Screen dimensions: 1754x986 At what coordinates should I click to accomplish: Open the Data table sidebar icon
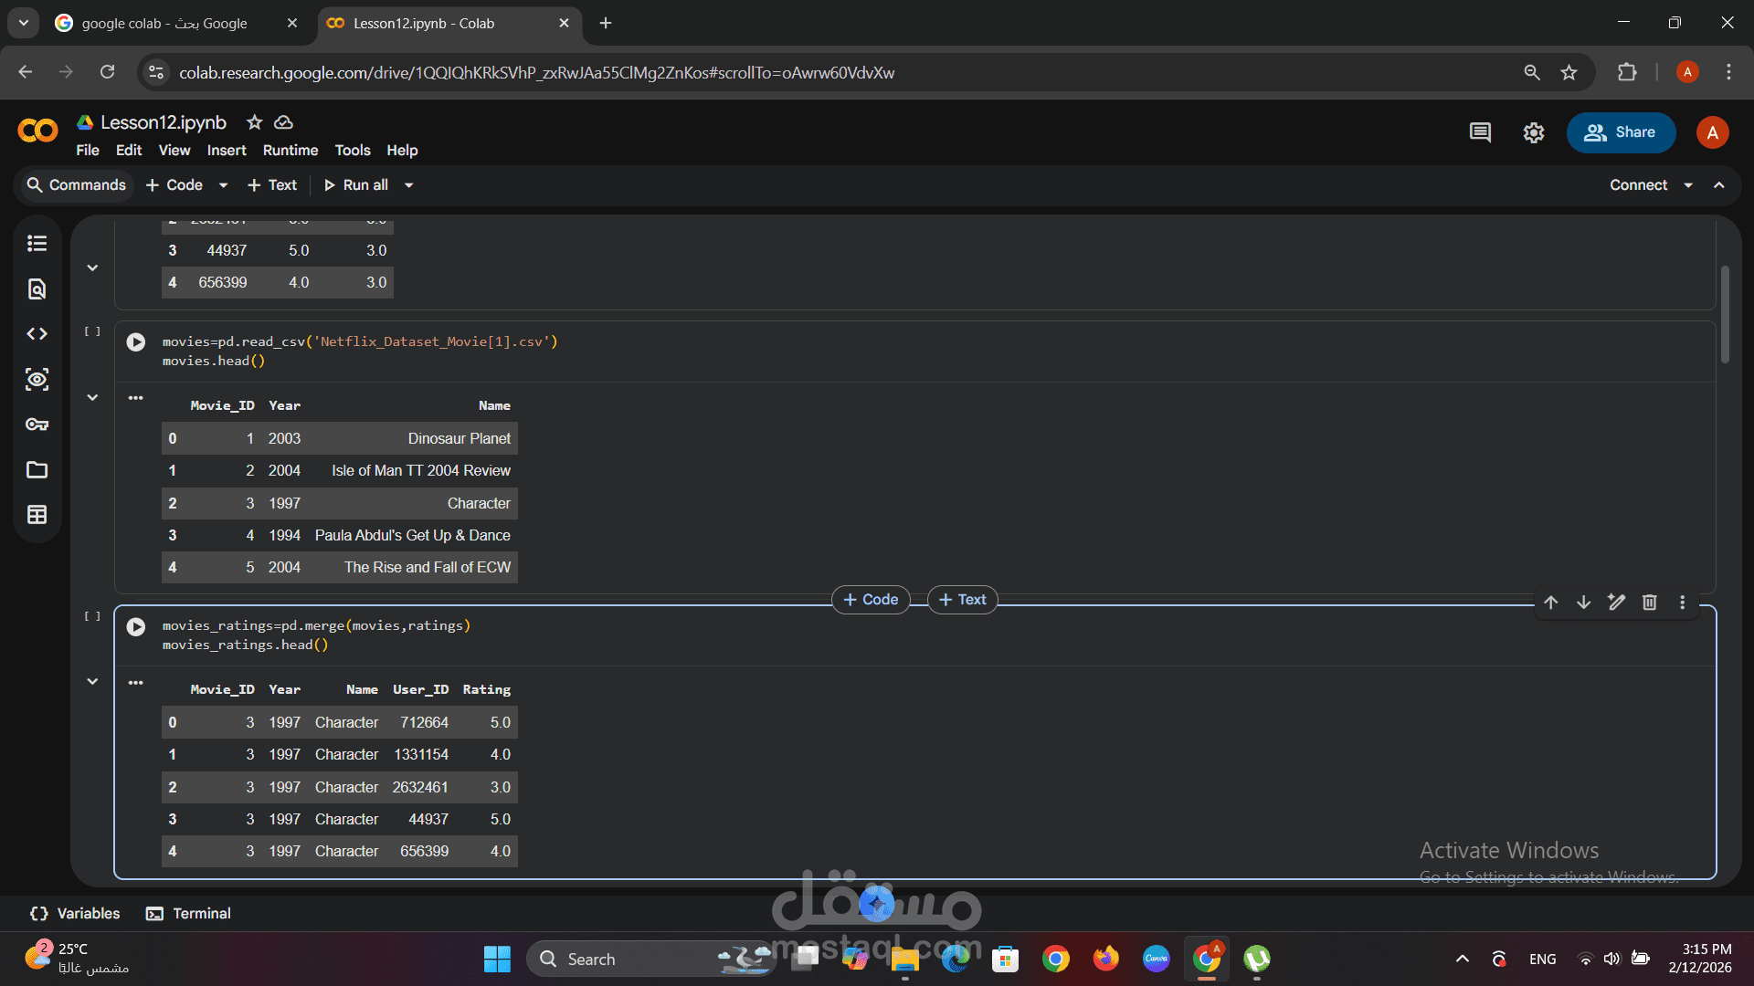point(37,515)
